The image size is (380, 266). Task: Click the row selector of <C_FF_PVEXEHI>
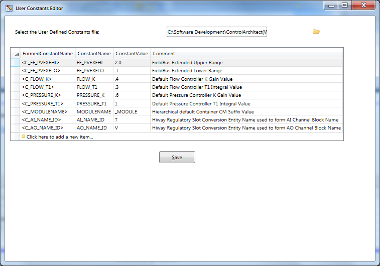pyautogui.click(x=15, y=63)
